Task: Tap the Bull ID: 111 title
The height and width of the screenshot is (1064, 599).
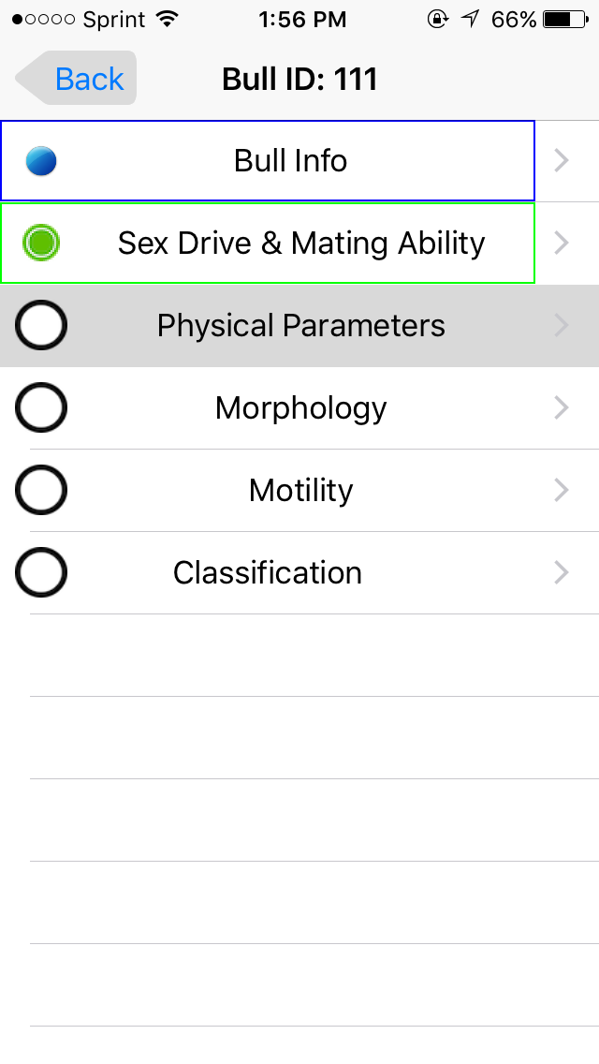Action: [299, 79]
